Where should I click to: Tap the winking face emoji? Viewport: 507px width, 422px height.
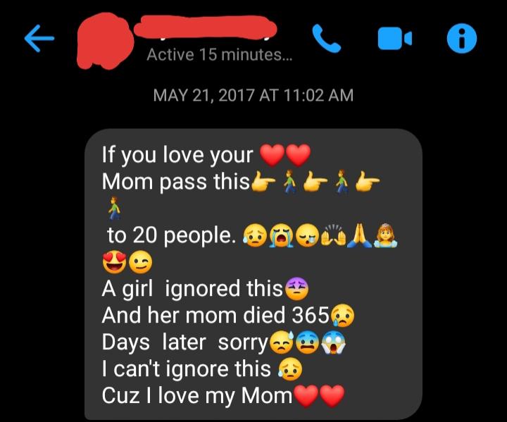click(x=141, y=262)
